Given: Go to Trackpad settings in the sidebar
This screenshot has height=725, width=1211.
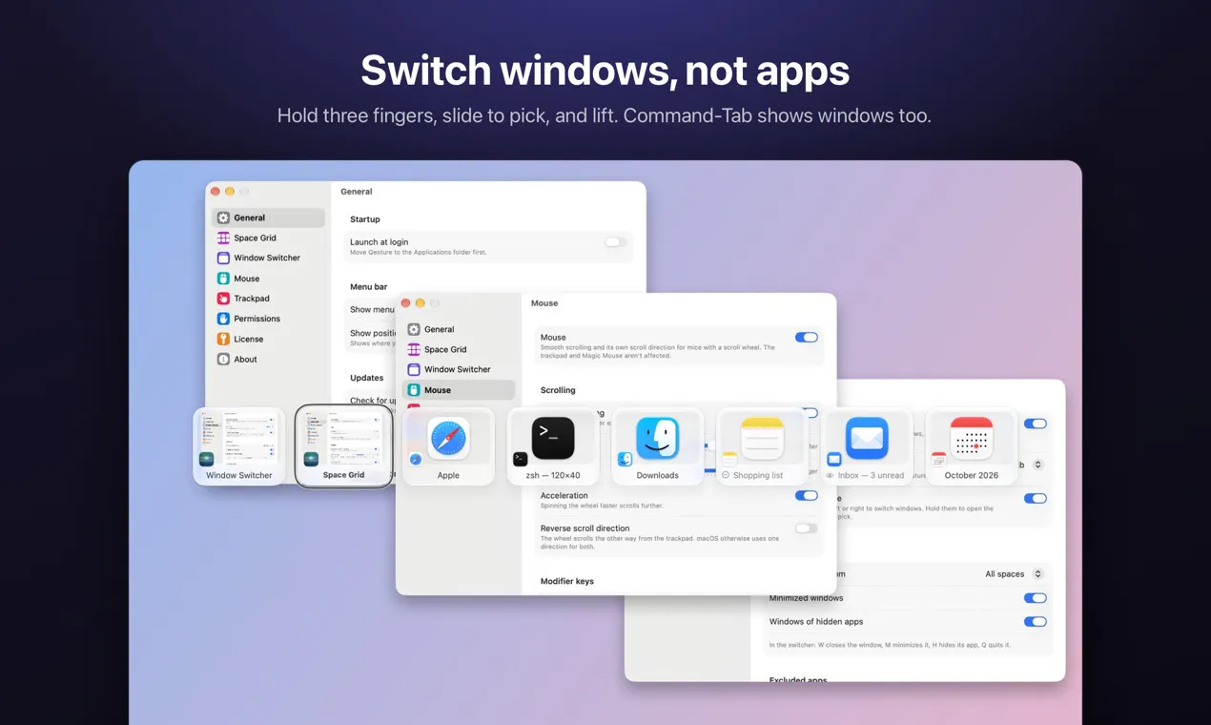Looking at the screenshot, I should click(268, 299).
